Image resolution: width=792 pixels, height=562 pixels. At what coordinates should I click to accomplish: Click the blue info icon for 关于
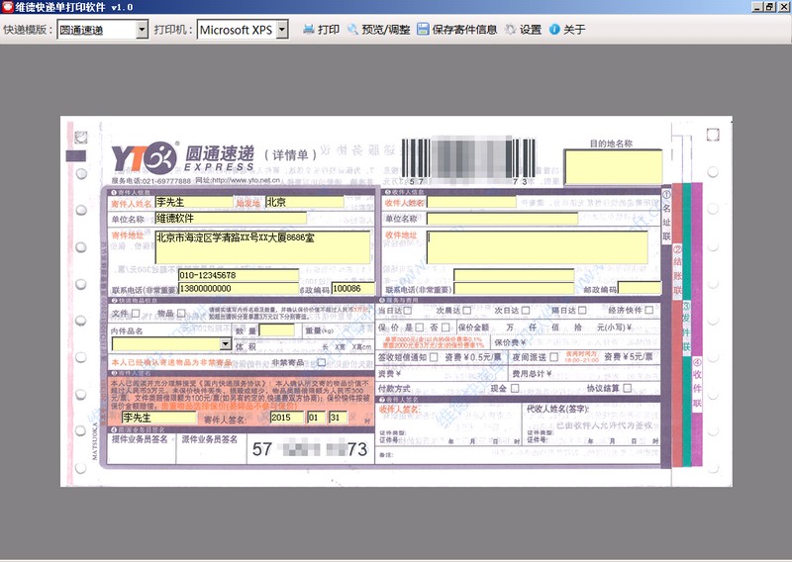(554, 30)
